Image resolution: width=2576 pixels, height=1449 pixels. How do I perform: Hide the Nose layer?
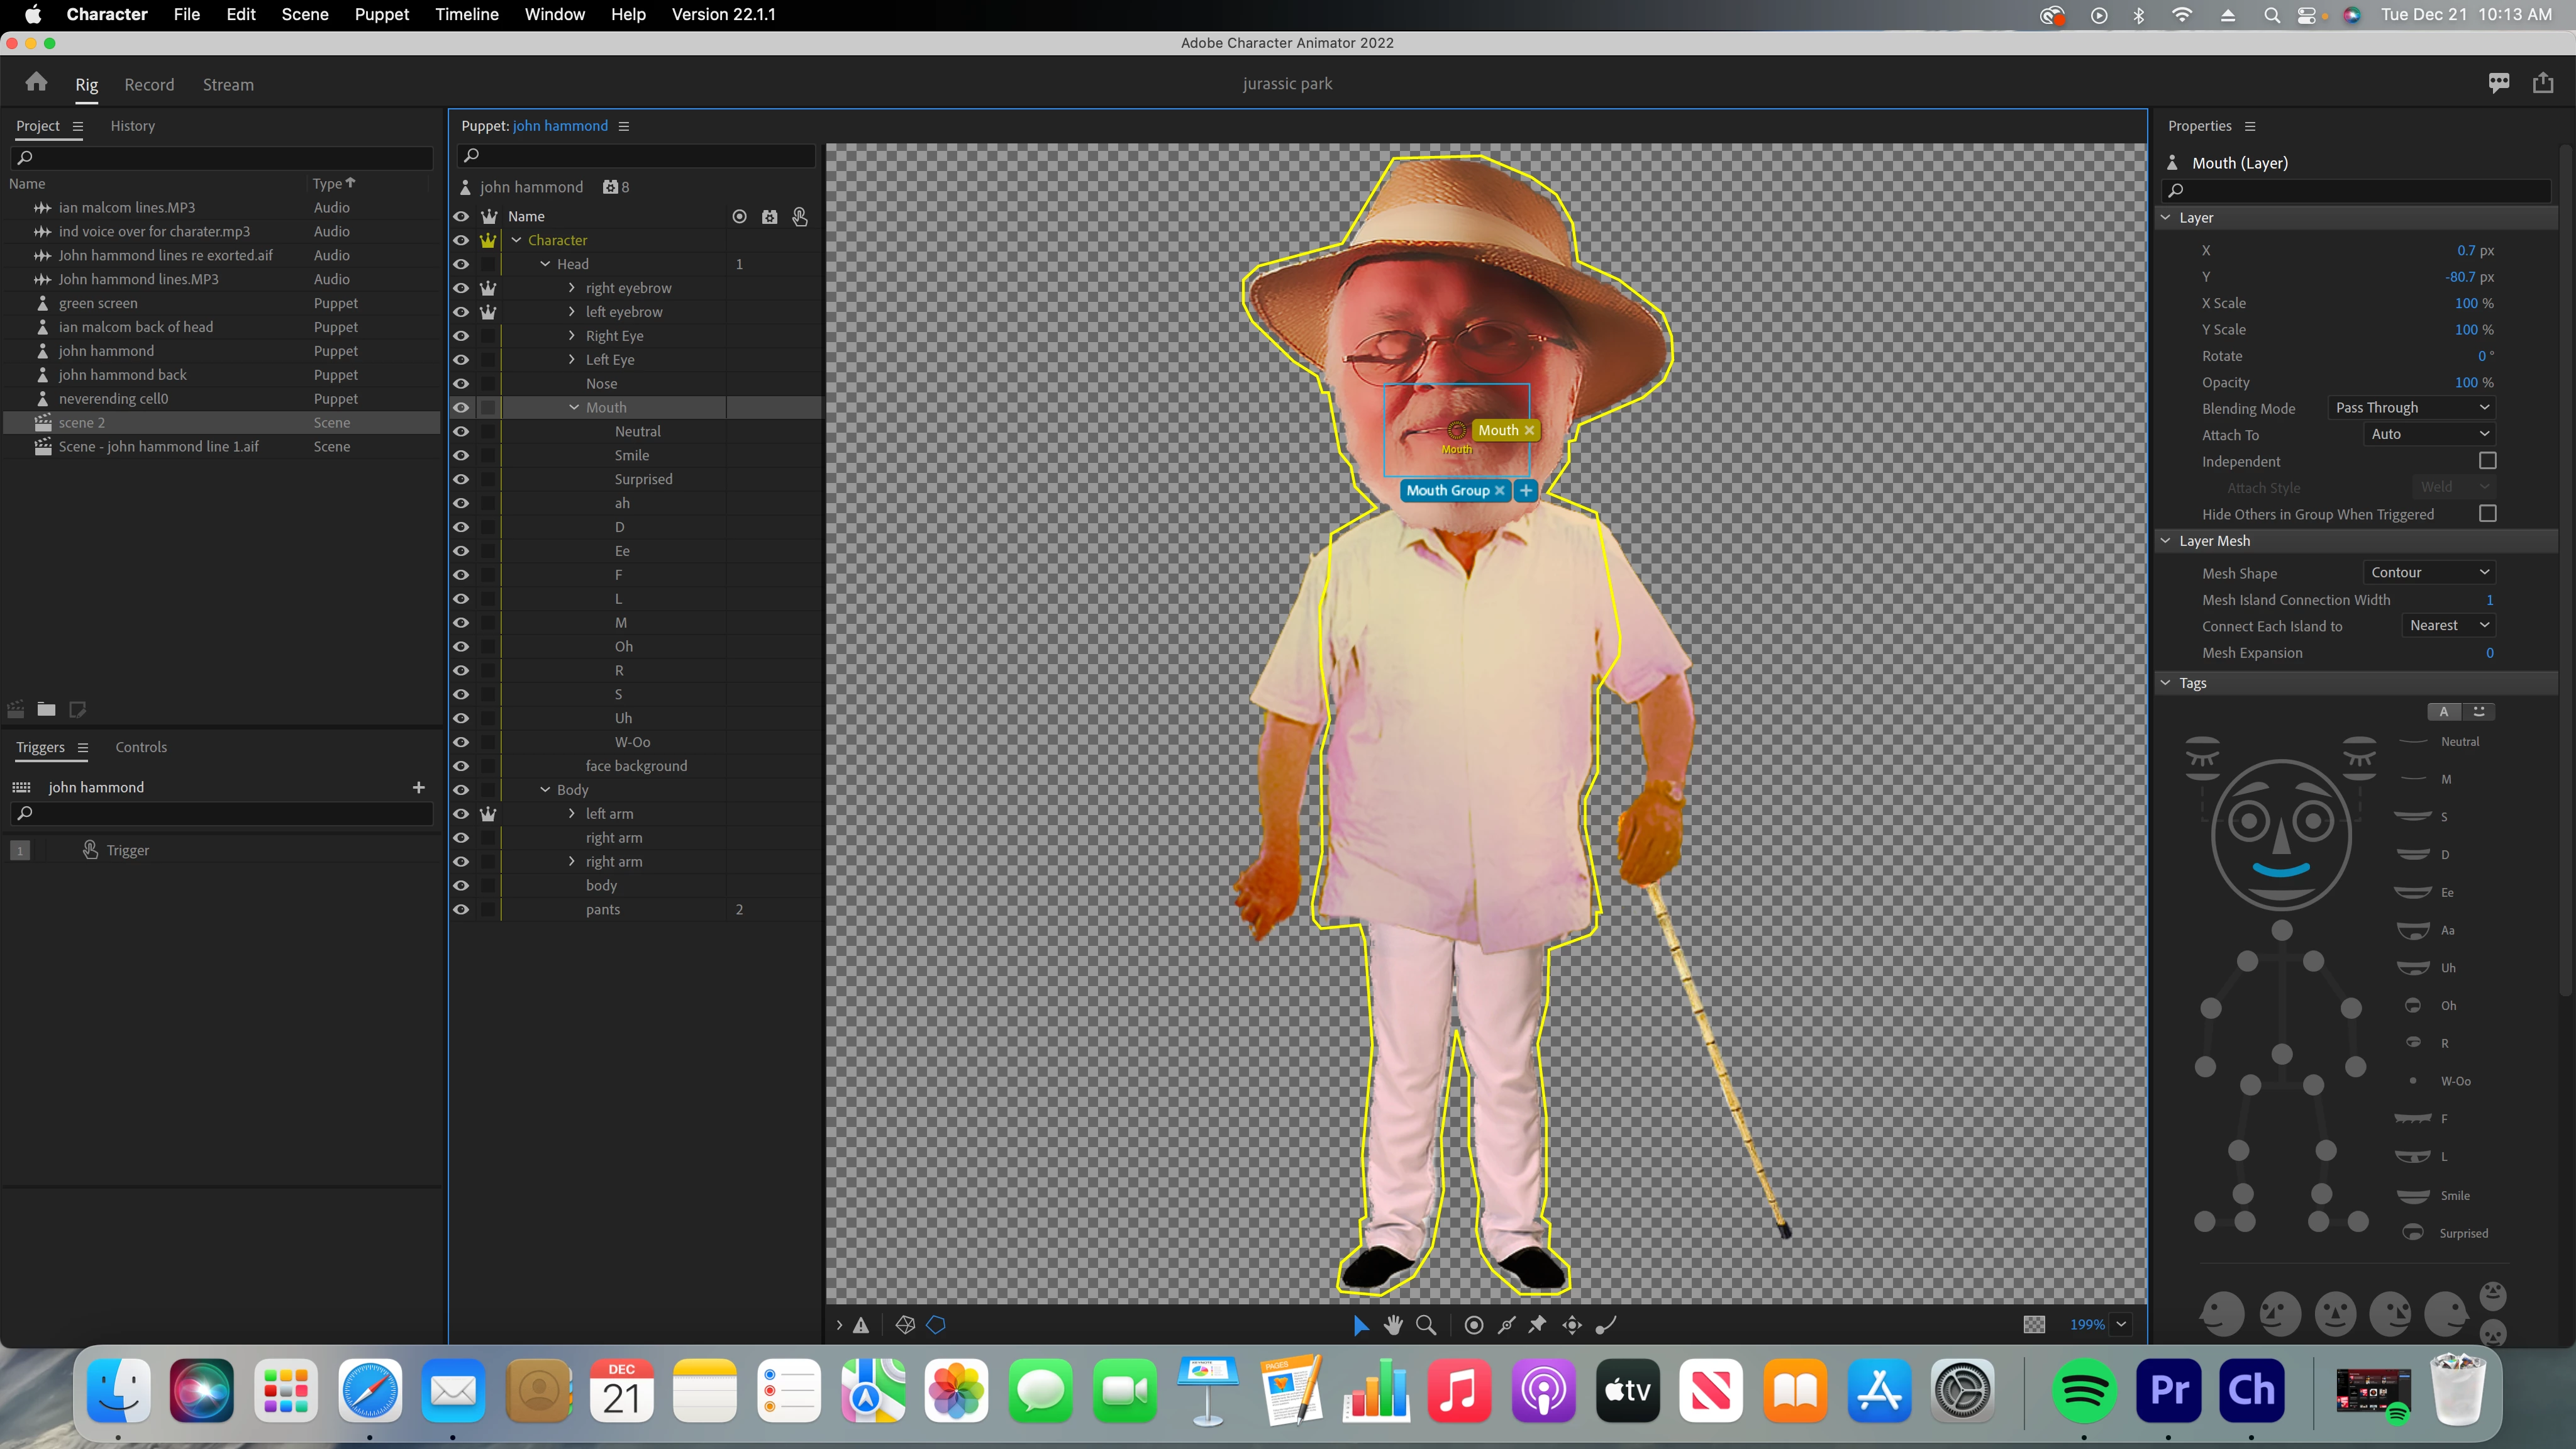[x=461, y=384]
